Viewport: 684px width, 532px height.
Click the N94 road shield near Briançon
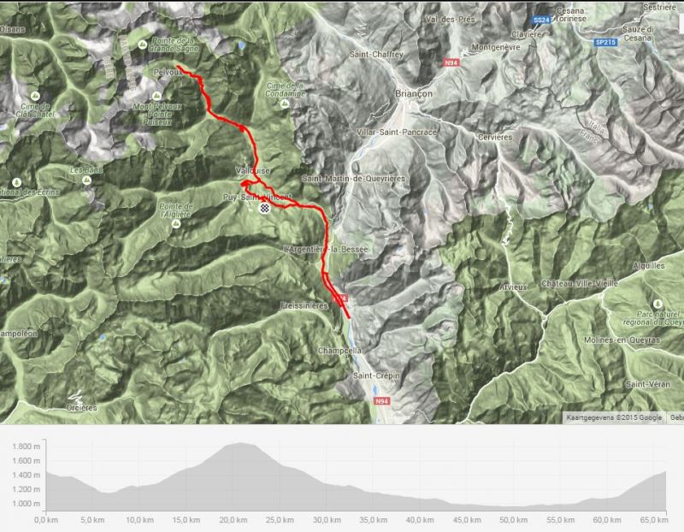pyautogui.click(x=451, y=62)
